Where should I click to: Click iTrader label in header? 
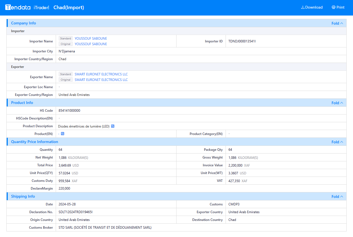click(41, 7)
